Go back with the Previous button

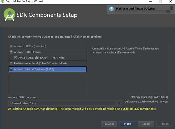pos(109,124)
